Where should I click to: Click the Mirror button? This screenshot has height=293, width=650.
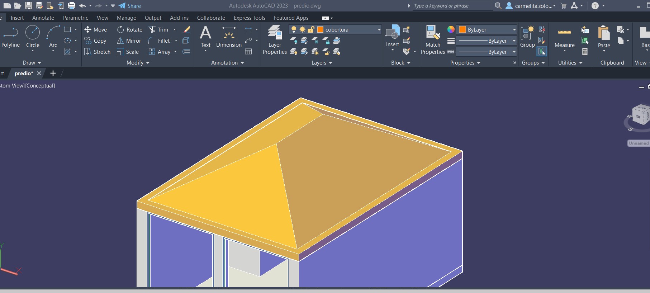(x=129, y=41)
